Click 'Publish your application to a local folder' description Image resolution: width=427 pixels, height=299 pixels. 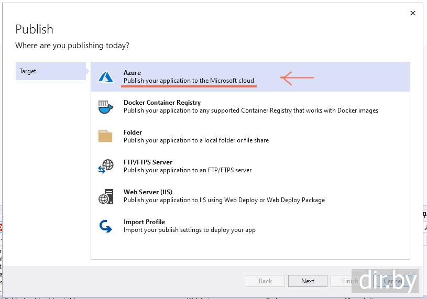[x=196, y=140]
